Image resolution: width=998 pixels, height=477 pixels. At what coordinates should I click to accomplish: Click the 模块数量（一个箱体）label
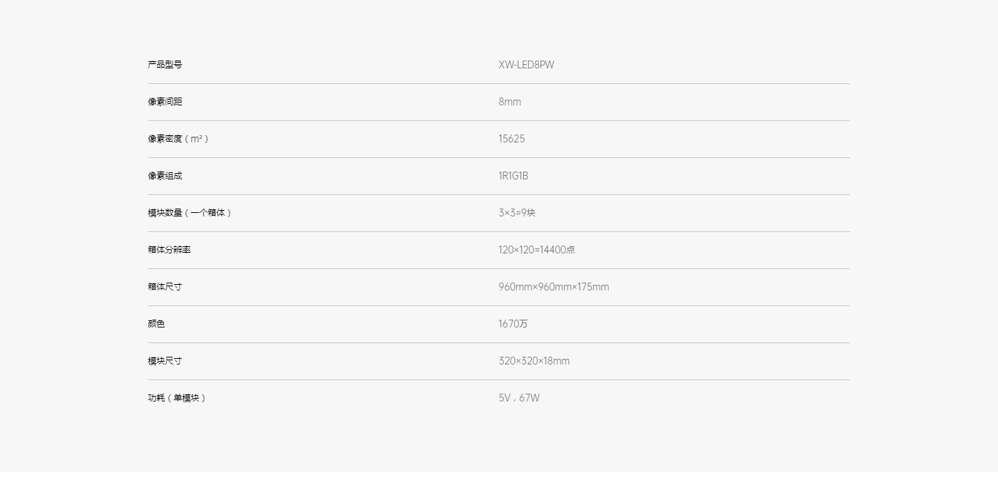189,213
